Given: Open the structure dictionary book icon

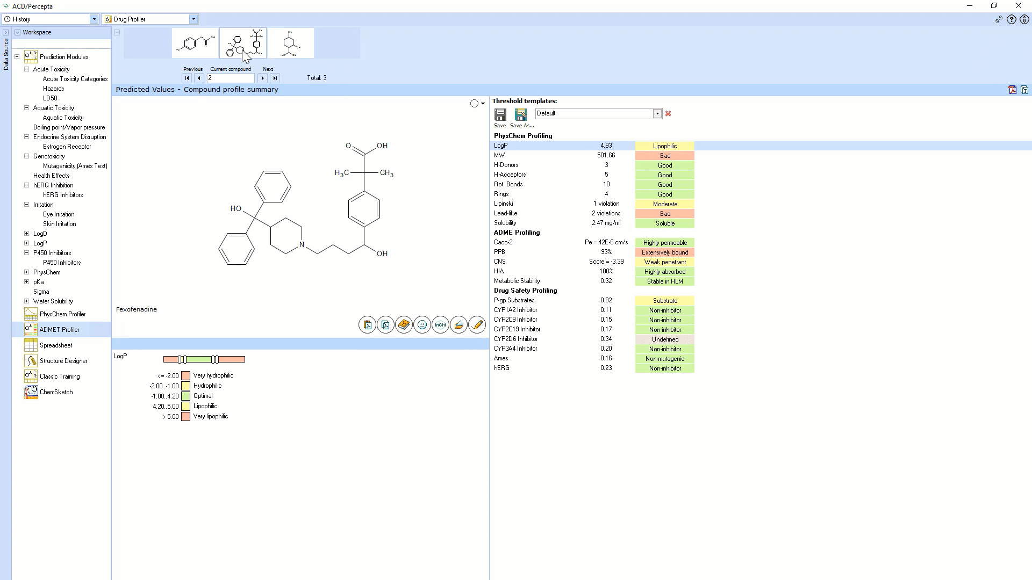Looking at the screenshot, I should coord(404,325).
